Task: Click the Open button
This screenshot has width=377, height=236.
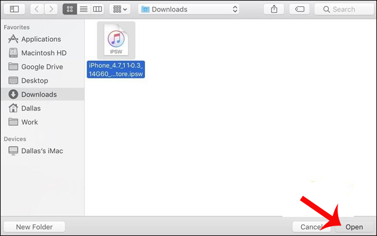Action: [x=354, y=227]
